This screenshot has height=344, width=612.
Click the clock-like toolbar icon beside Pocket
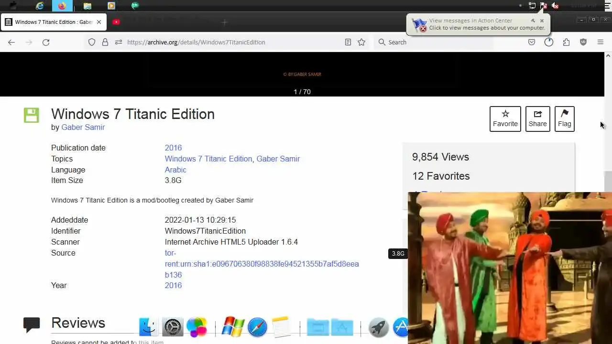pyautogui.click(x=549, y=42)
